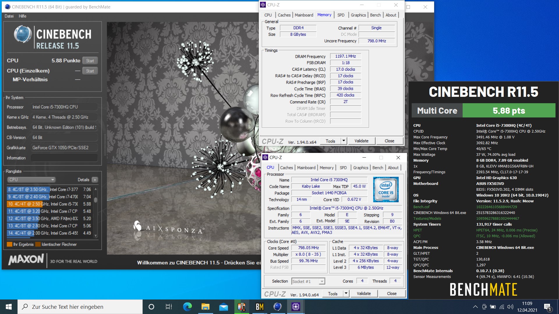Click the Instructions field in CPU-Z
The height and width of the screenshot is (314, 559).
(x=346, y=230)
